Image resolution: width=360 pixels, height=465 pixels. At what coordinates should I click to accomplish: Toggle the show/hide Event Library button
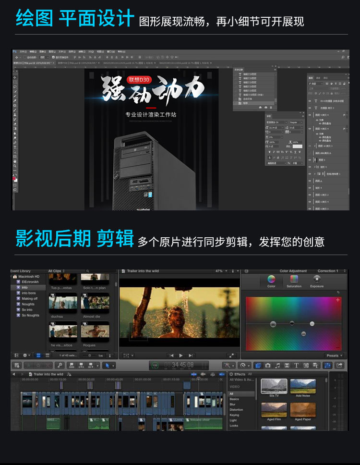pos(17,355)
